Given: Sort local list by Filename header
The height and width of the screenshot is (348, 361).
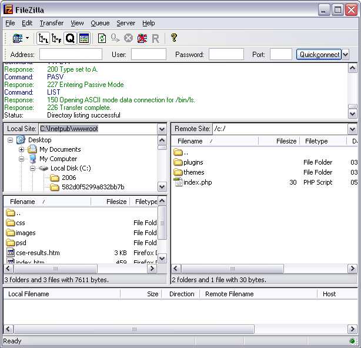Looking at the screenshot, I should [x=47, y=202].
